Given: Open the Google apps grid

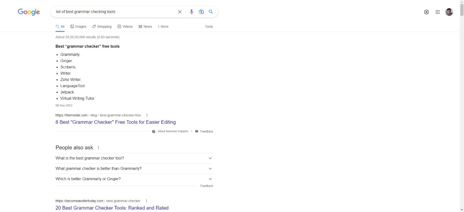Looking at the screenshot, I should [438, 12].
